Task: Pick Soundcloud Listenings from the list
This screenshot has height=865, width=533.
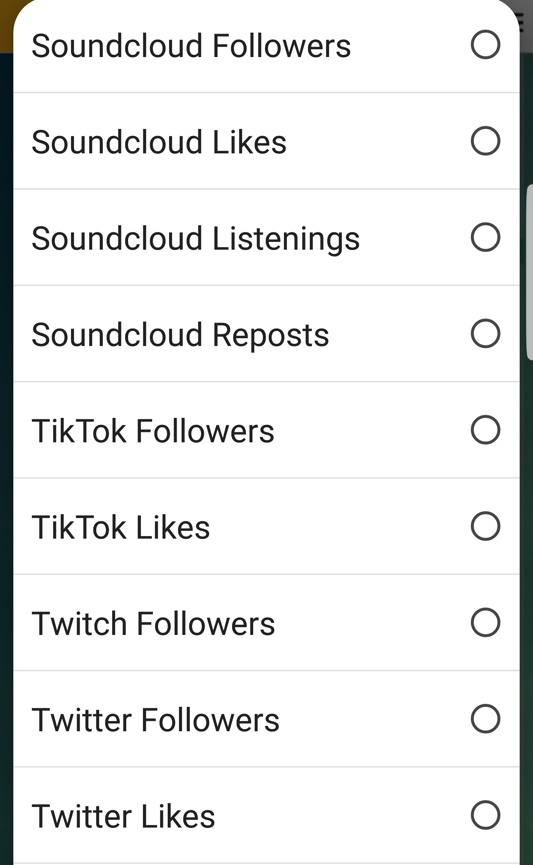Action: point(195,238)
